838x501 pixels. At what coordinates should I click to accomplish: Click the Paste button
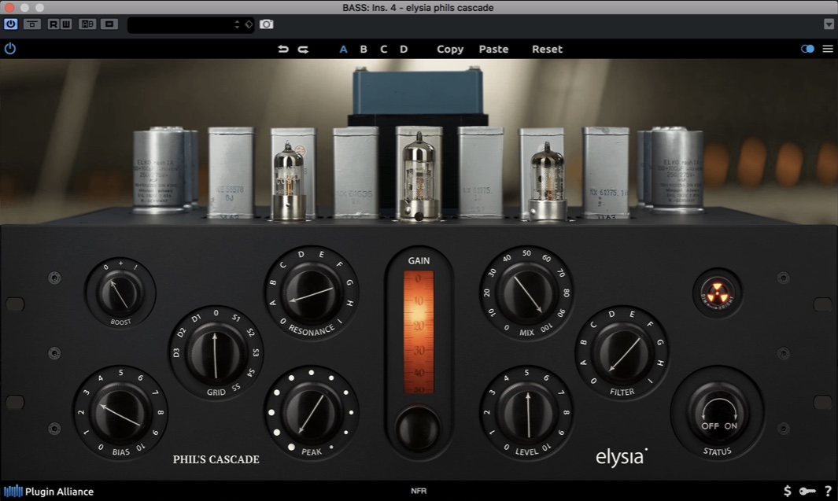coord(493,49)
